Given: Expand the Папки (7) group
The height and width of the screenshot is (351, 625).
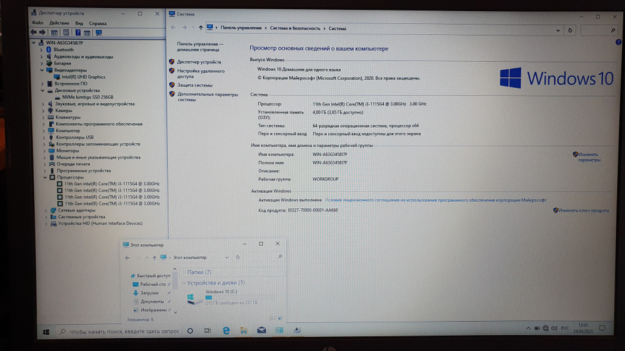Looking at the screenshot, I should [184, 272].
